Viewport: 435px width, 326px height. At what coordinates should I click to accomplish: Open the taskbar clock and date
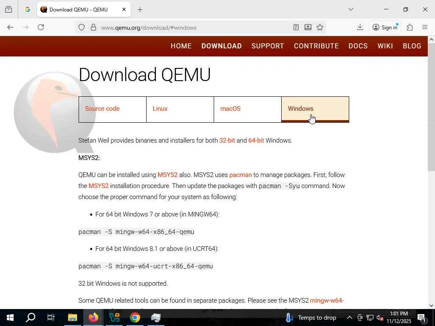(399, 318)
